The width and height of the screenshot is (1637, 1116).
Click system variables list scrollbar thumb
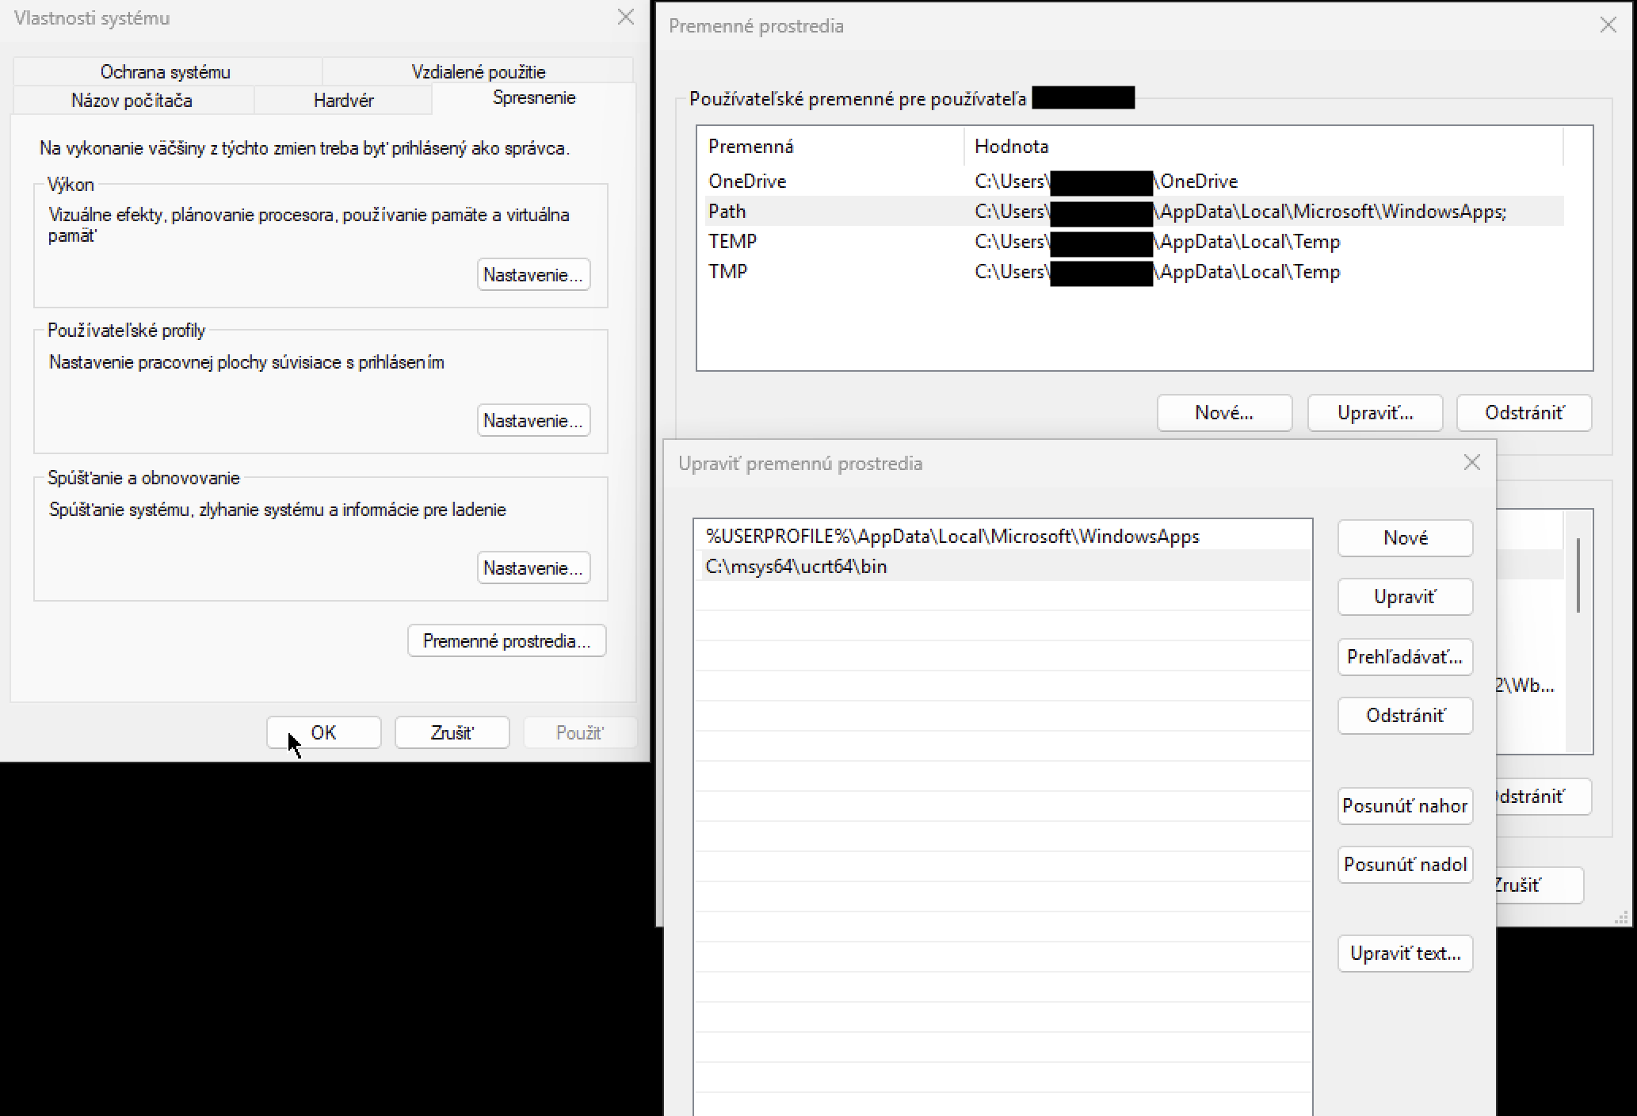tap(1578, 575)
